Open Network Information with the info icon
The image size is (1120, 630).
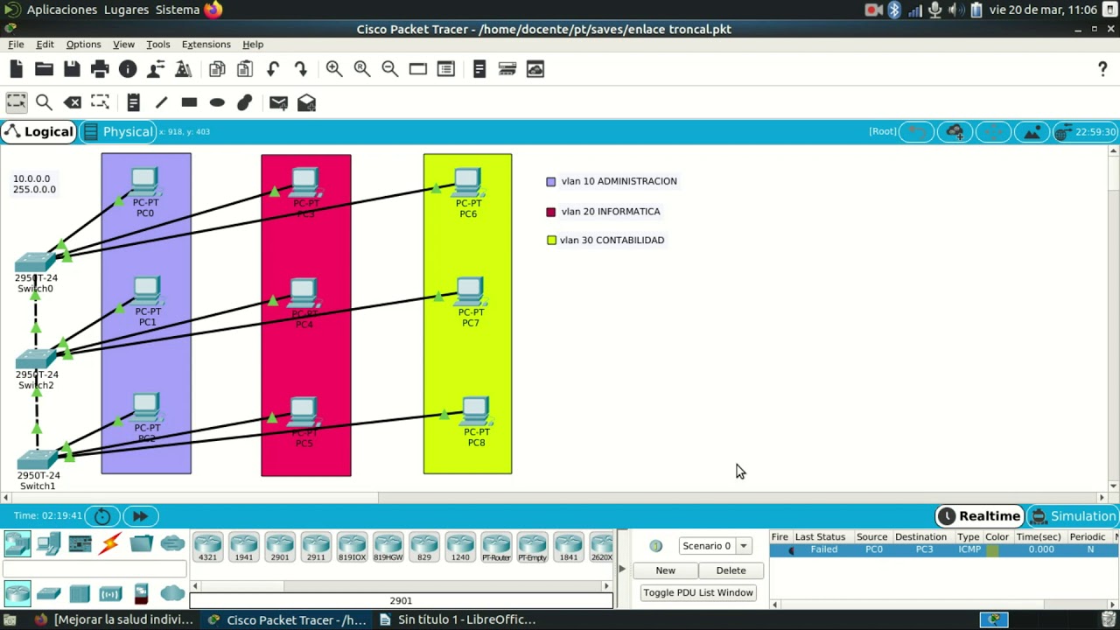click(x=128, y=69)
